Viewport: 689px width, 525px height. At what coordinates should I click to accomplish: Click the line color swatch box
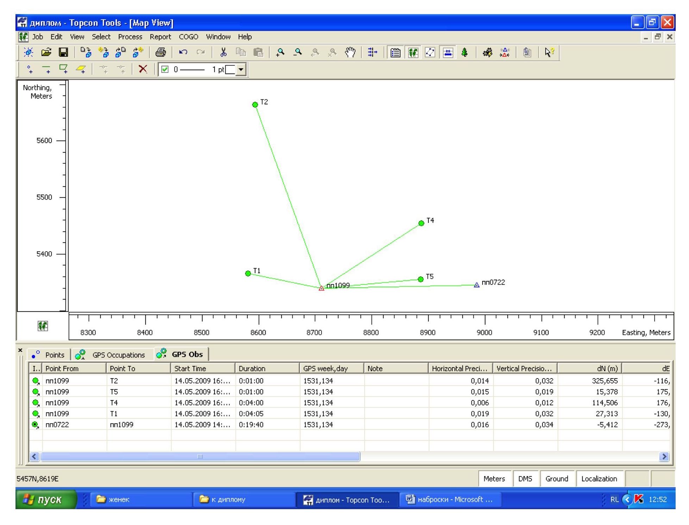[x=230, y=69]
